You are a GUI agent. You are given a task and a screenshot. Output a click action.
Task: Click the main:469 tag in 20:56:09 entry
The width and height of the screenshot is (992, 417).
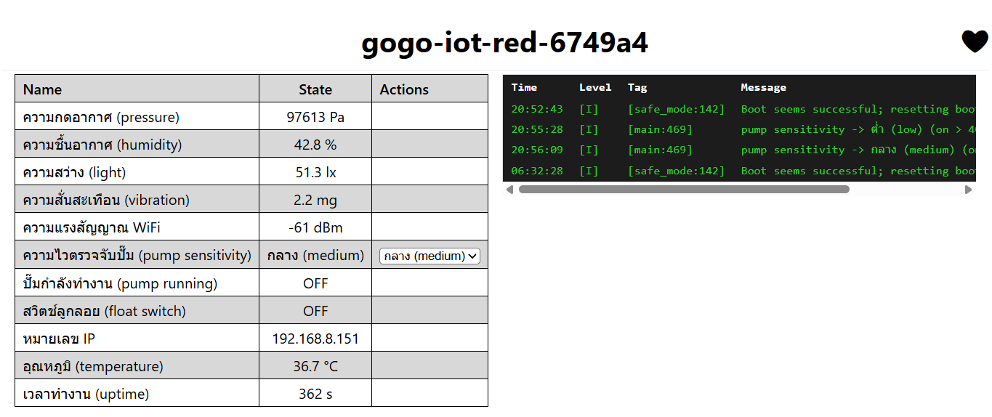coord(661,150)
